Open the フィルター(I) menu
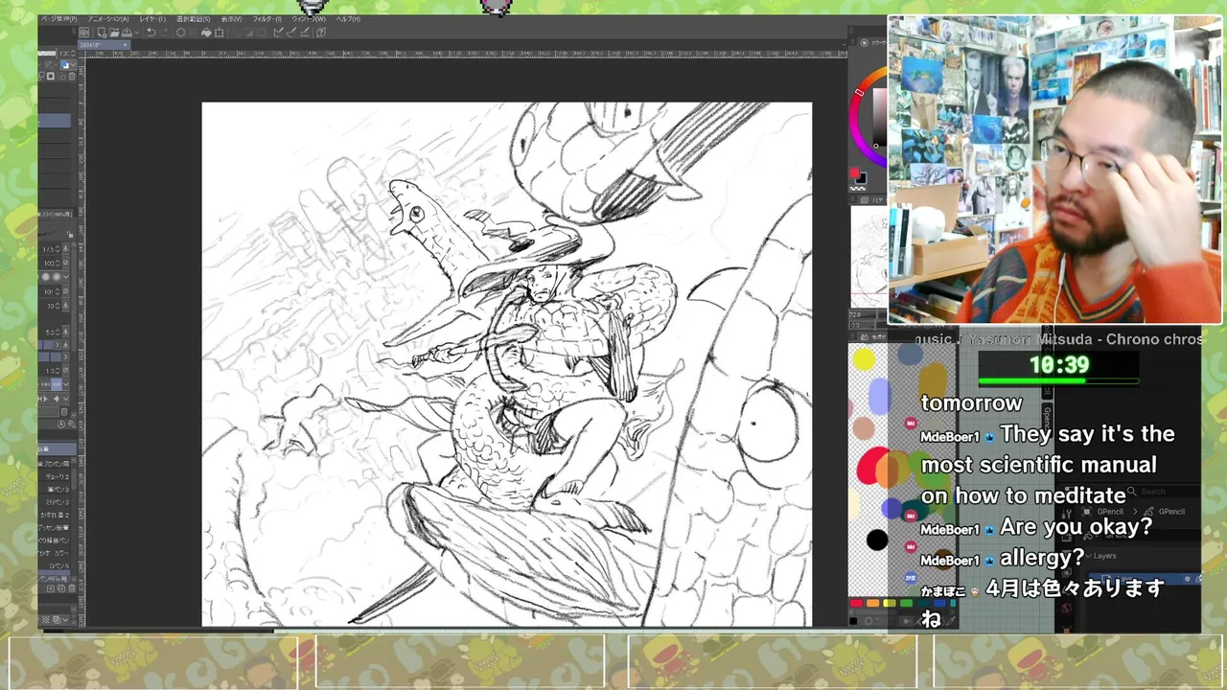 [x=267, y=19]
